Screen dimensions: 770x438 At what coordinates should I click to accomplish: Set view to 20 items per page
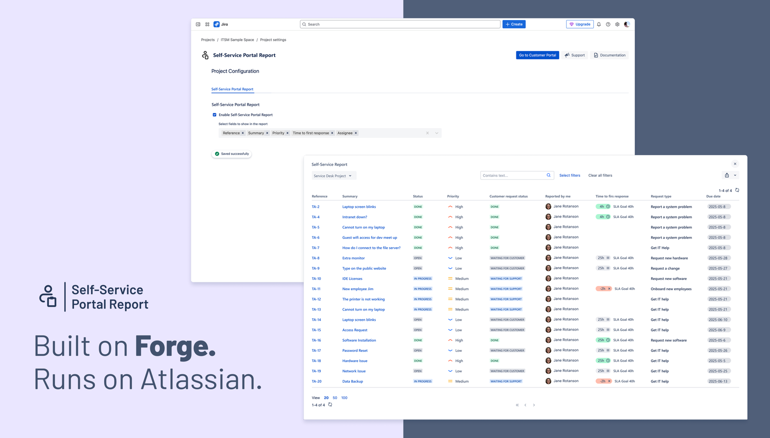click(326, 398)
